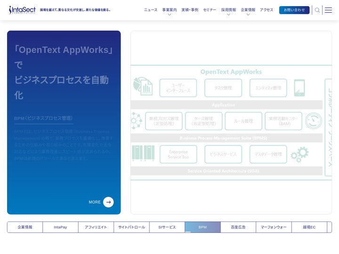Select the 百度広告 slider tab
The image size is (339, 254).
pyautogui.click(x=238, y=227)
